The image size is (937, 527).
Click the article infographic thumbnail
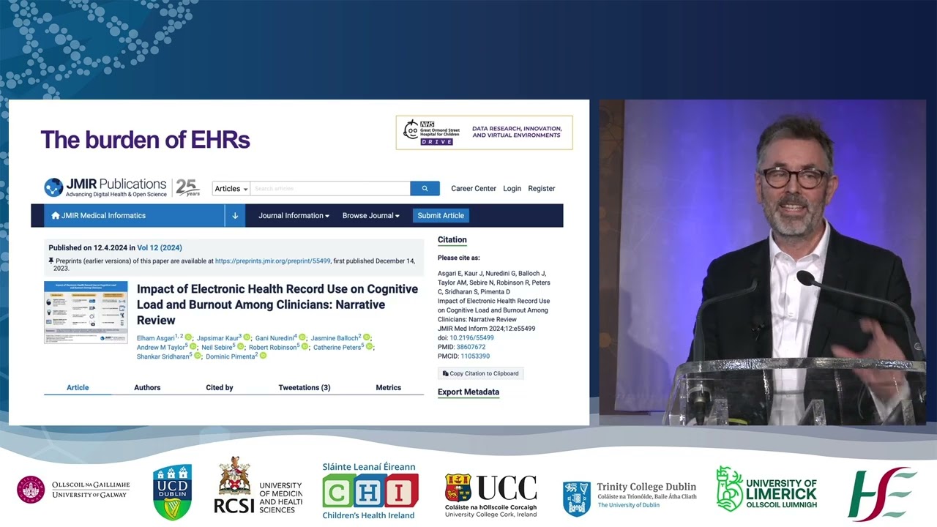point(86,313)
